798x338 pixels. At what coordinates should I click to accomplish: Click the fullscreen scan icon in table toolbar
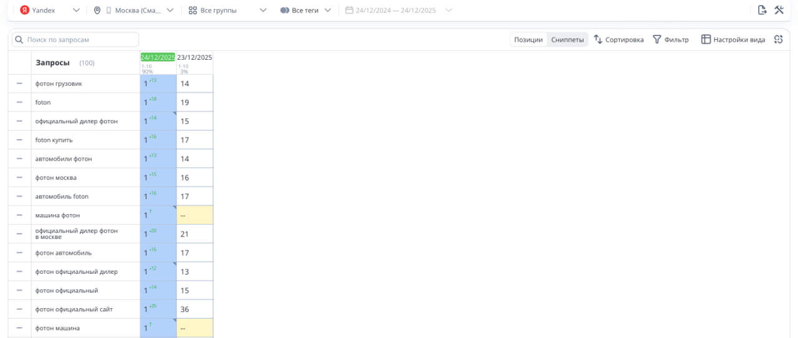click(x=778, y=39)
